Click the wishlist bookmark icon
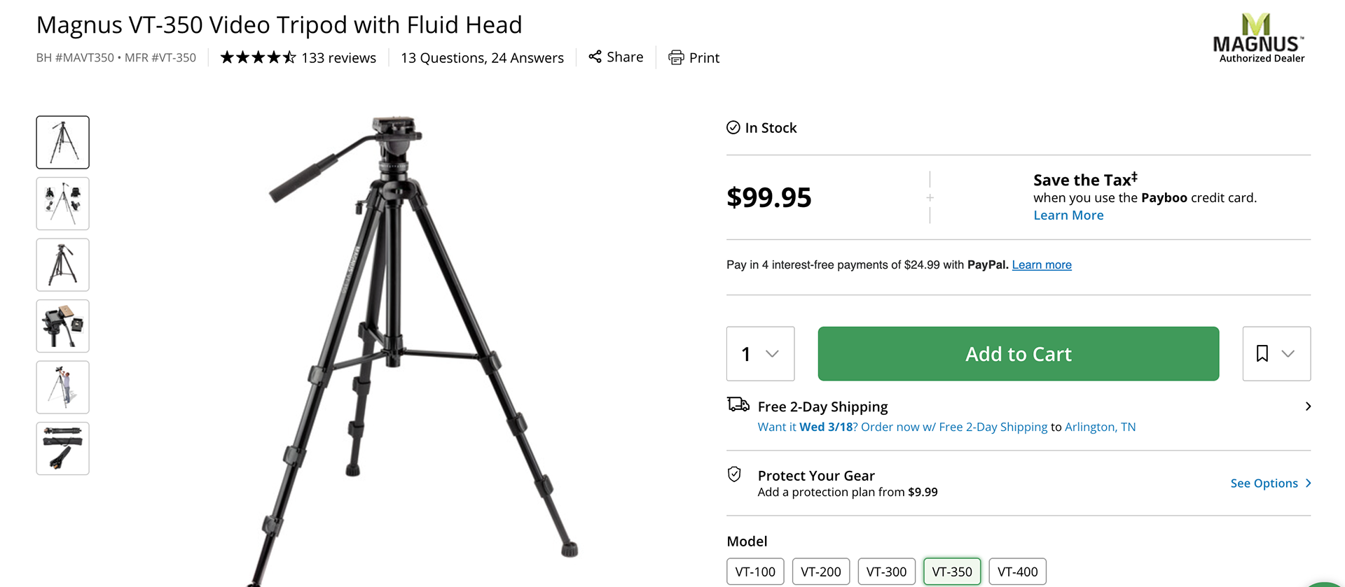 1262,354
